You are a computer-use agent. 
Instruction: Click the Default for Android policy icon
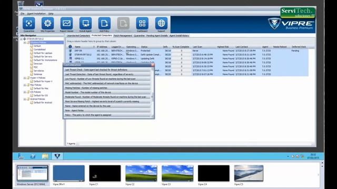32,102
